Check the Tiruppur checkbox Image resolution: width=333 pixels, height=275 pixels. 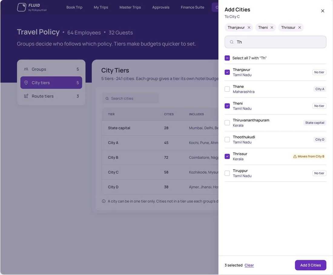pos(227,173)
